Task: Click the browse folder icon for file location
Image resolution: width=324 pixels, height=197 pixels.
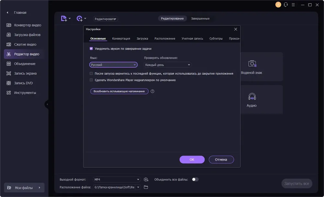Action: 146,187
